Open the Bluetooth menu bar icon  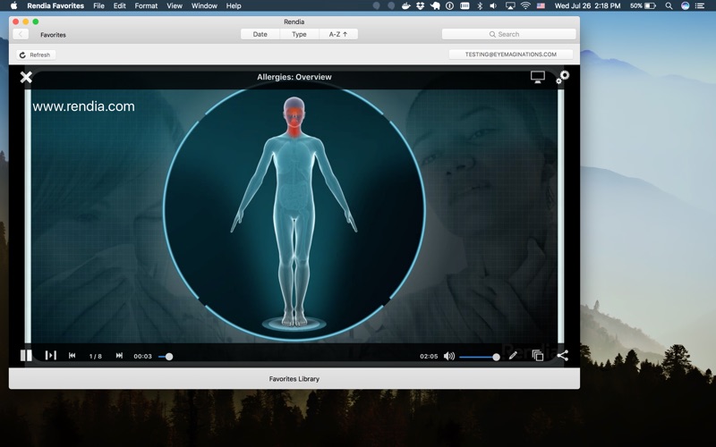pyautogui.click(x=480, y=6)
